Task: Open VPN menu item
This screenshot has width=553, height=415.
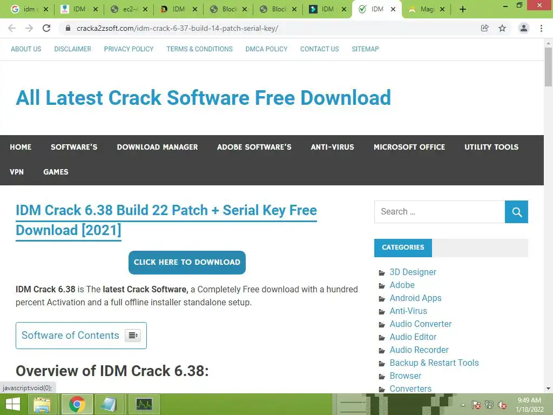Action: pyautogui.click(x=17, y=172)
